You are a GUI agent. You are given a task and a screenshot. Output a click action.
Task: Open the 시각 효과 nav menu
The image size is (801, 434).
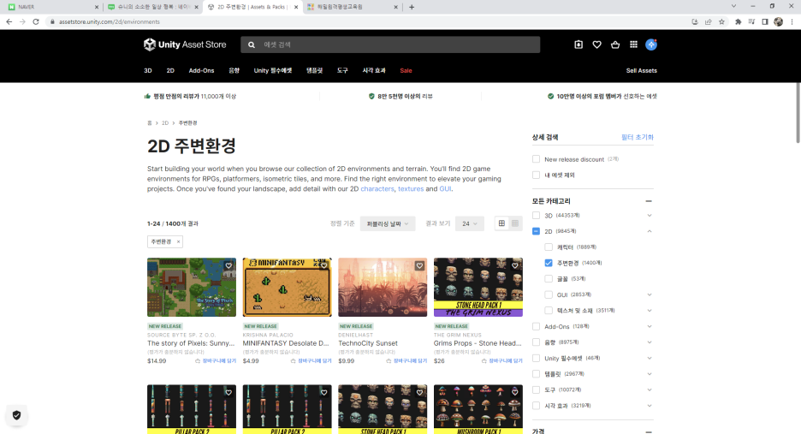(374, 70)
